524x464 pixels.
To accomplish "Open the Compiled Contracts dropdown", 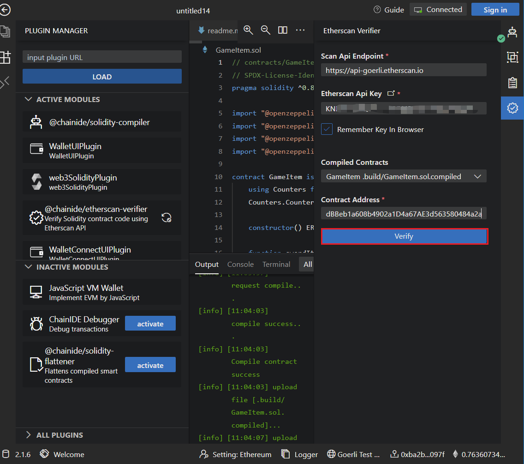I will coord(404,176).
